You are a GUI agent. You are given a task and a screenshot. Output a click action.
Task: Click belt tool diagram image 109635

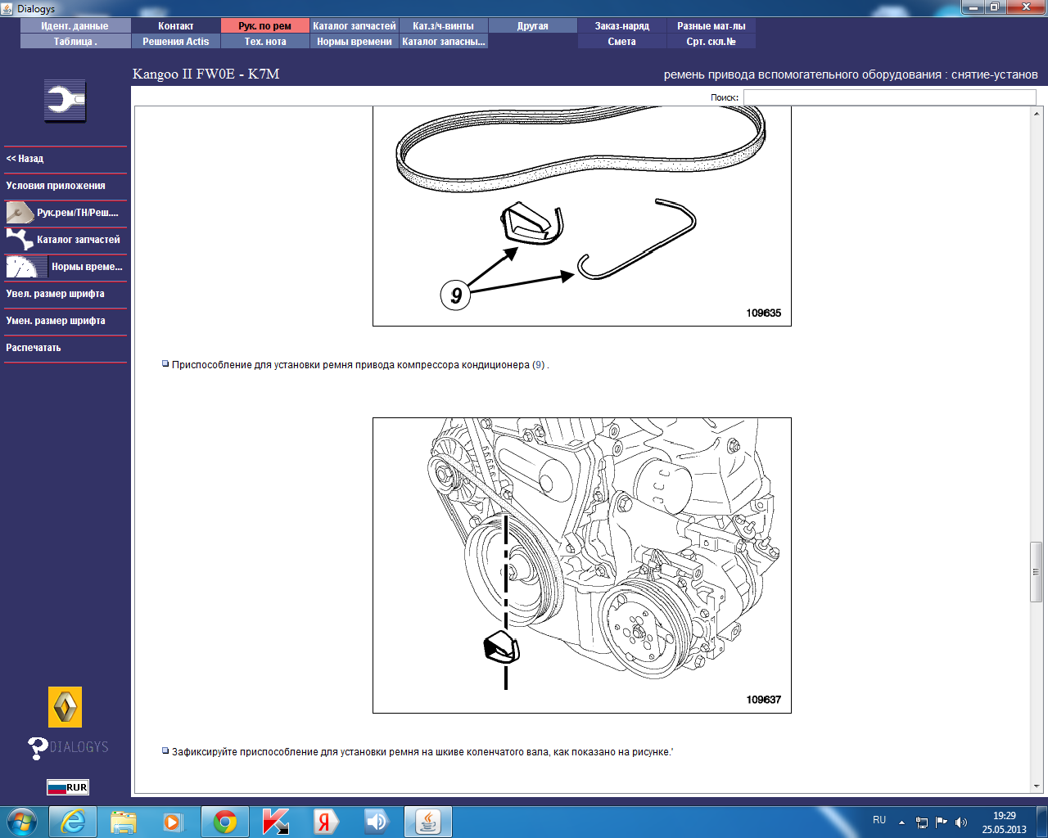point(582,216)
